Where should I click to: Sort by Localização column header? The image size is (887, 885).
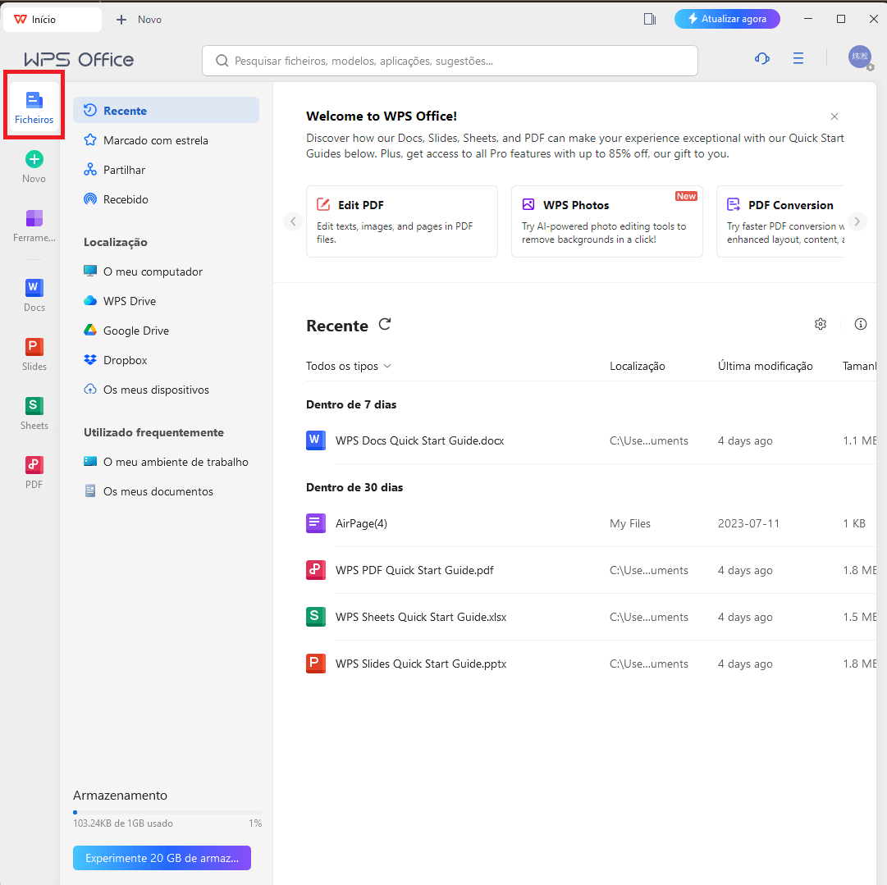click(638, 366)
